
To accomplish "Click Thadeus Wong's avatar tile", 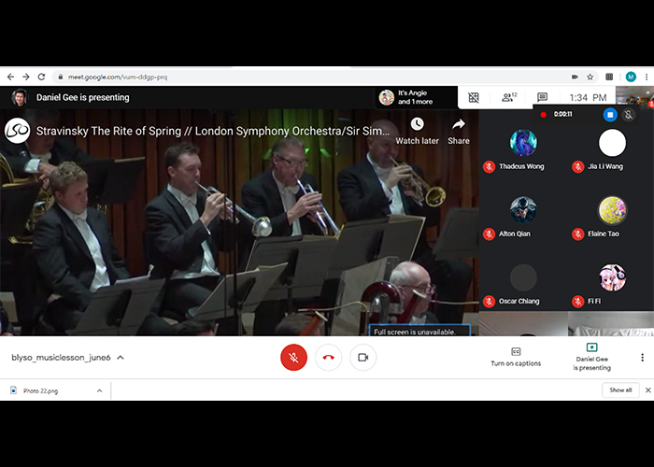I will point(523,143).
